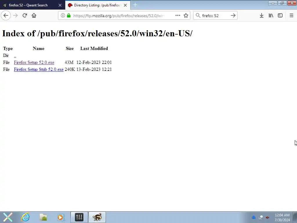Open the parent directory link

pos(15,55)
